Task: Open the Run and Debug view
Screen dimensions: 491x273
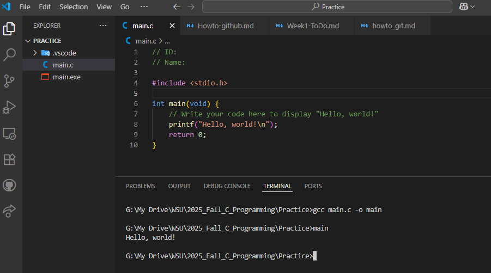Action: tap(9, 107)
